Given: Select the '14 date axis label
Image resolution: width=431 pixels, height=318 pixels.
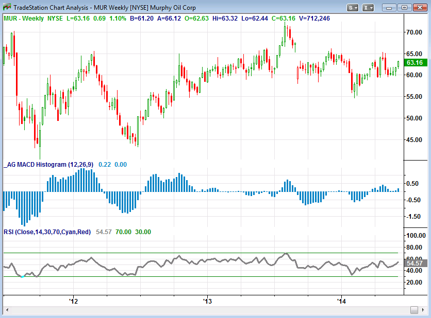Looking at the screenshot, I should (340, 302).
